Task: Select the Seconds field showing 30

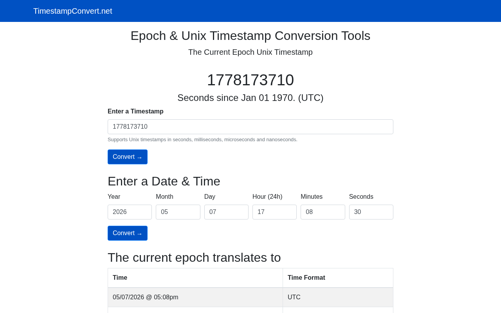Action: pyautogui.click(x=371, y=212)
